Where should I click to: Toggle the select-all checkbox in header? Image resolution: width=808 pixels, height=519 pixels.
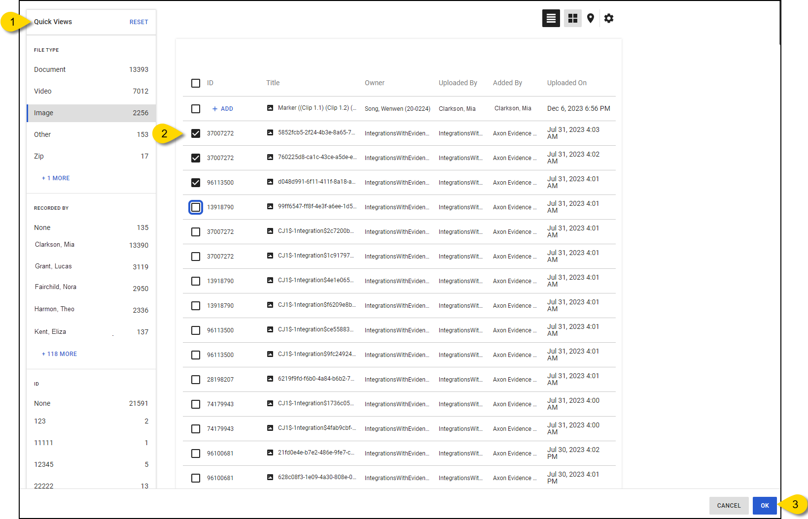click(196, 83)
